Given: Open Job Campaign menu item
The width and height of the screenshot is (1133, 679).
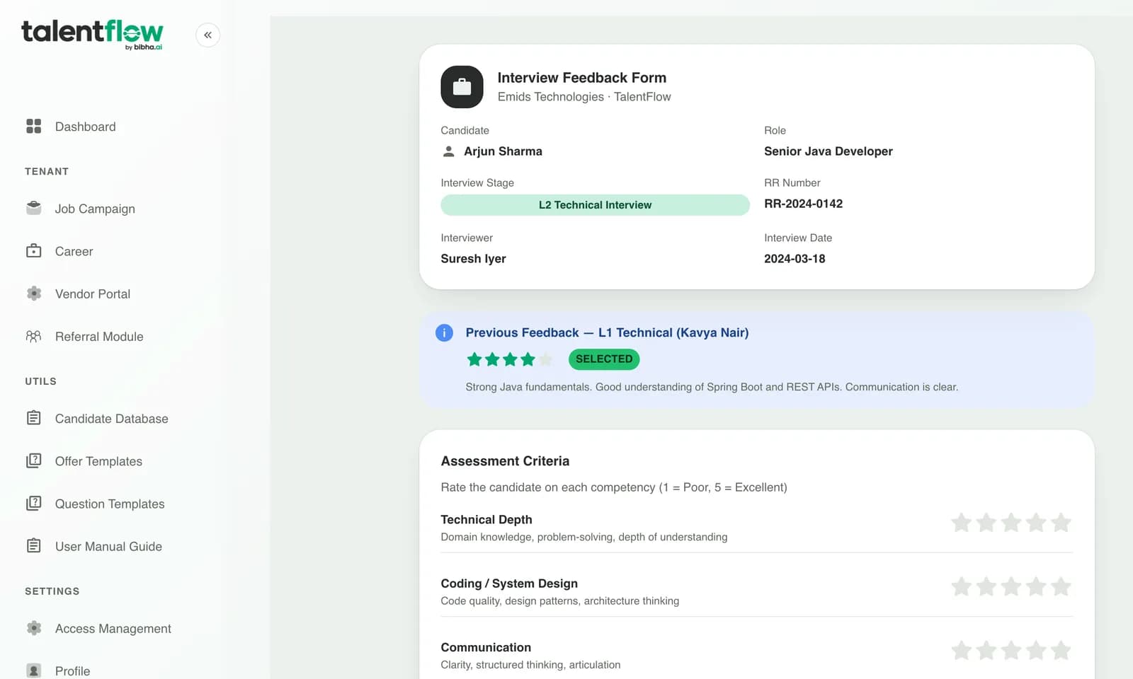Looking at the screenshot, I should tap(95, 209).
